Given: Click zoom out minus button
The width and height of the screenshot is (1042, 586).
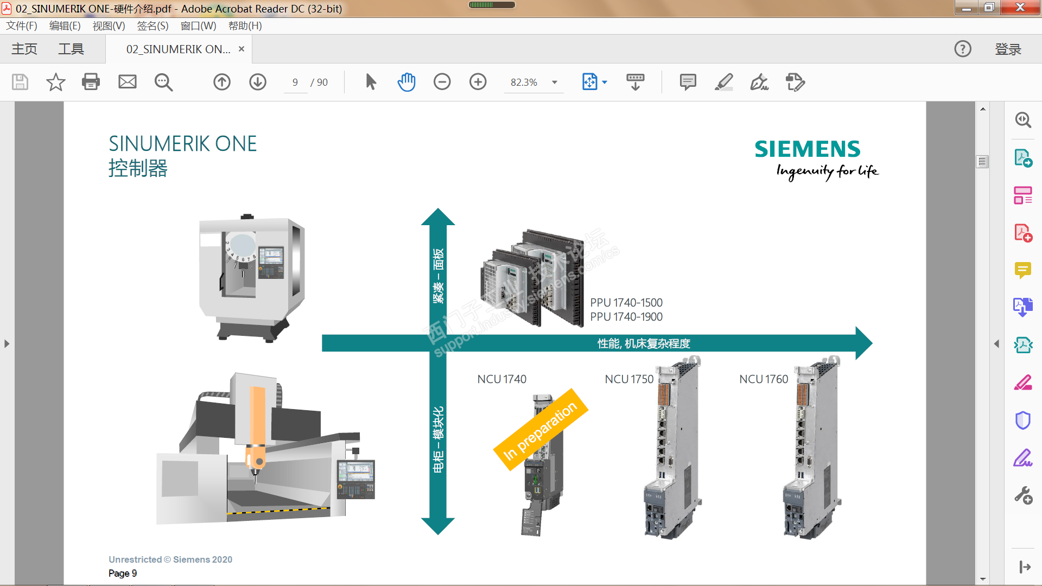Looking at the screenshot, I should click(x=442, y=82).
